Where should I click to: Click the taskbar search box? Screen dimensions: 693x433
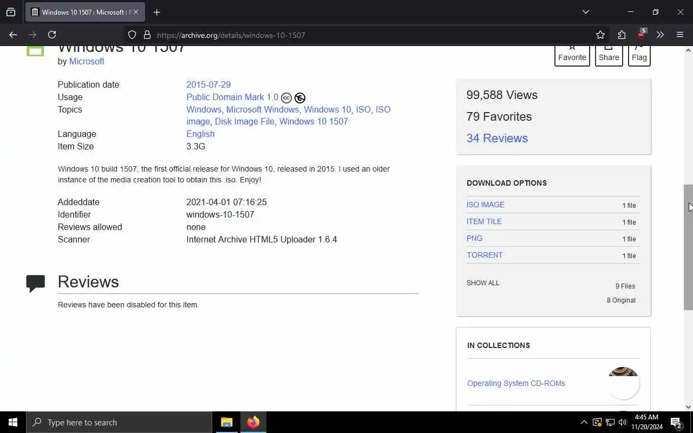pos(119,422)
